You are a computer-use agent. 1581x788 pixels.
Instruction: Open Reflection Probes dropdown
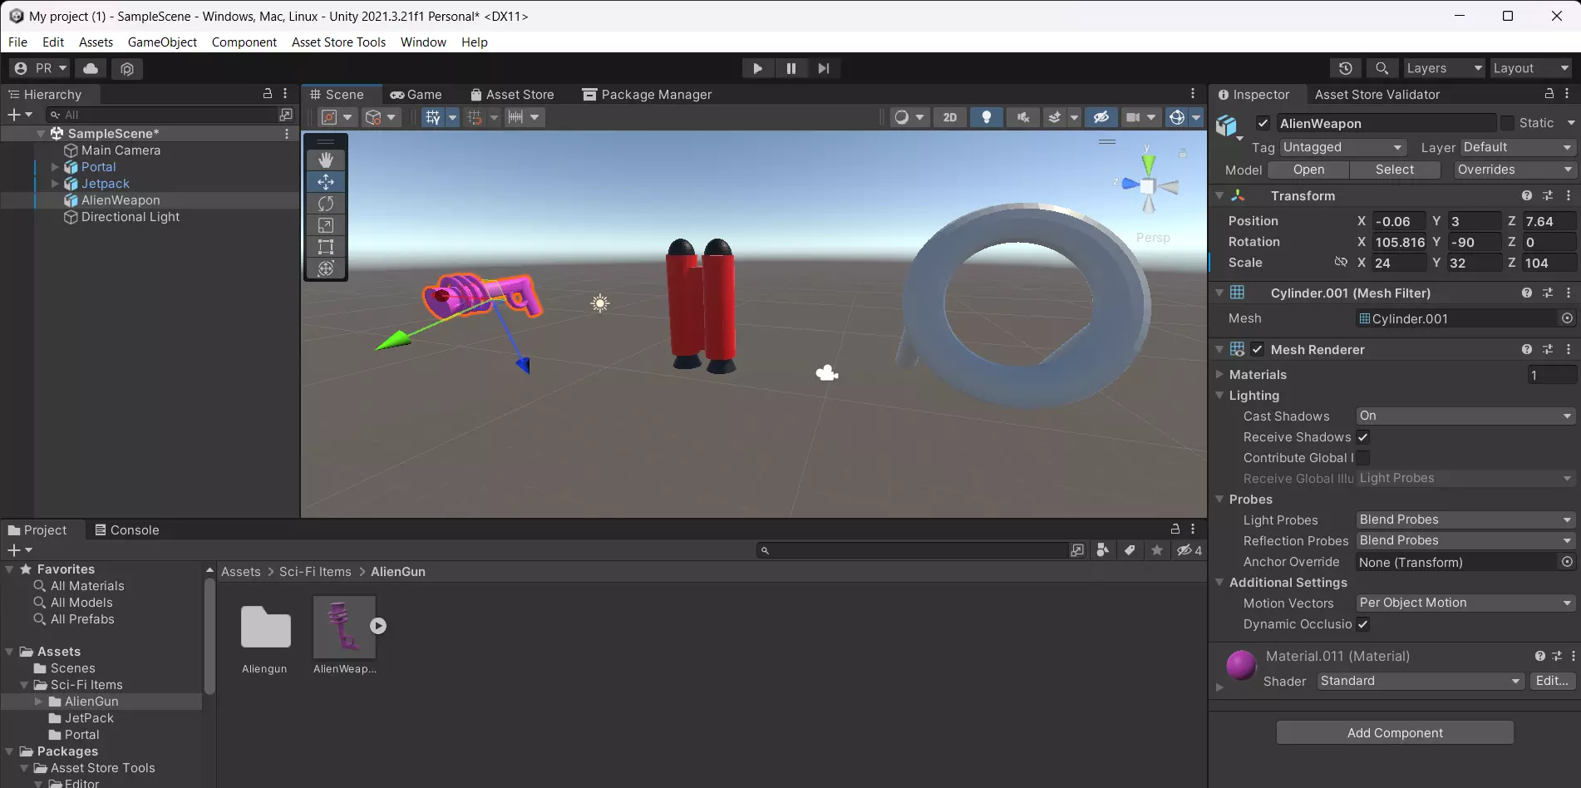(x=1465, y=540)
